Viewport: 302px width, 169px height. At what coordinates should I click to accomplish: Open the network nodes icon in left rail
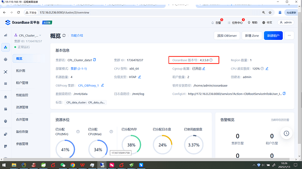6,72
